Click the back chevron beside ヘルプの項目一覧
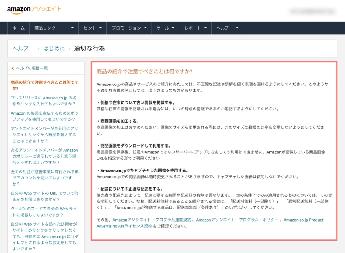The image size is (345, 253). (x=13, y=68)
